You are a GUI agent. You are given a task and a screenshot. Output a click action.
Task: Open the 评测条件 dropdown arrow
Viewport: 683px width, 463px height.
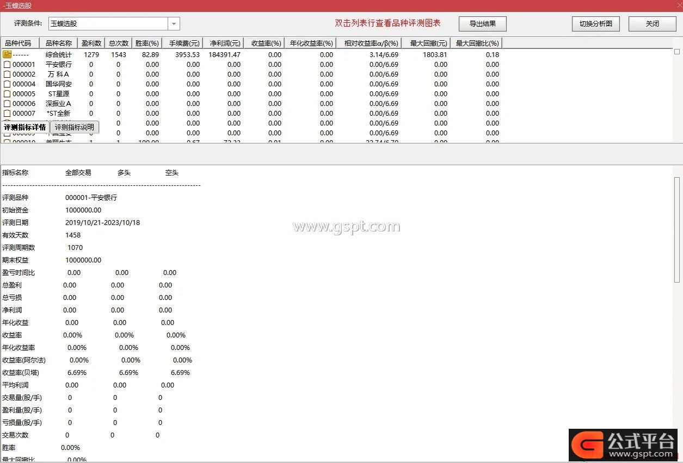174,24
